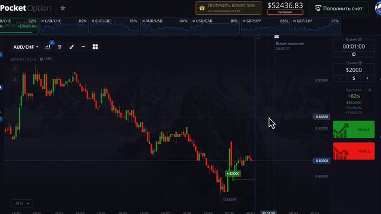Close the GBP/CHF asset tab

[295, 21]
